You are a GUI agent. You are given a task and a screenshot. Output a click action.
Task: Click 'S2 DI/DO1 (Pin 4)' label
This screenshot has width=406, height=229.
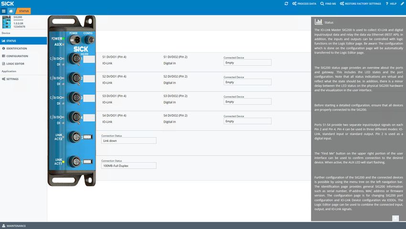pyautogui.click(x=114, y=76)
